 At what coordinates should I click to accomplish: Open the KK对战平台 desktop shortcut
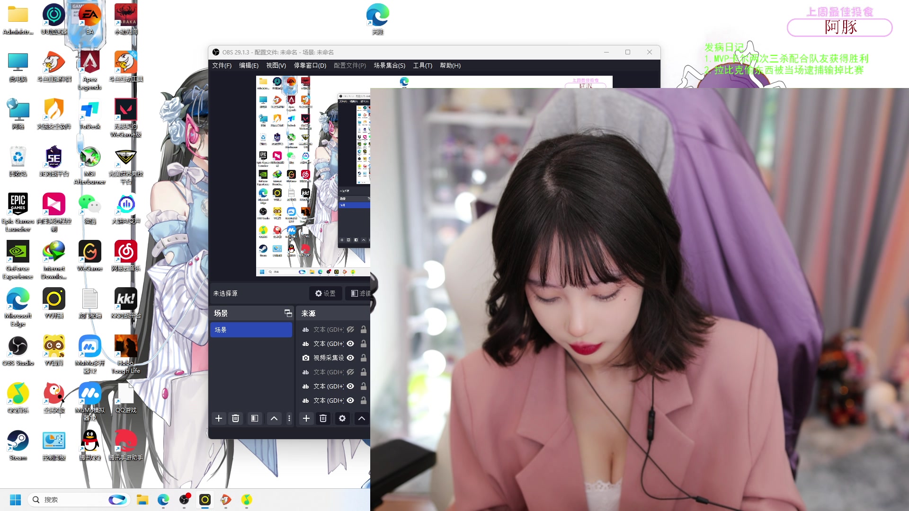[125, 303]
